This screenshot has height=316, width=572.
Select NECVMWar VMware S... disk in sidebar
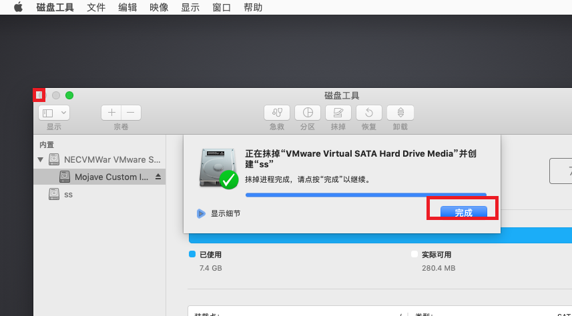[99, 159]
